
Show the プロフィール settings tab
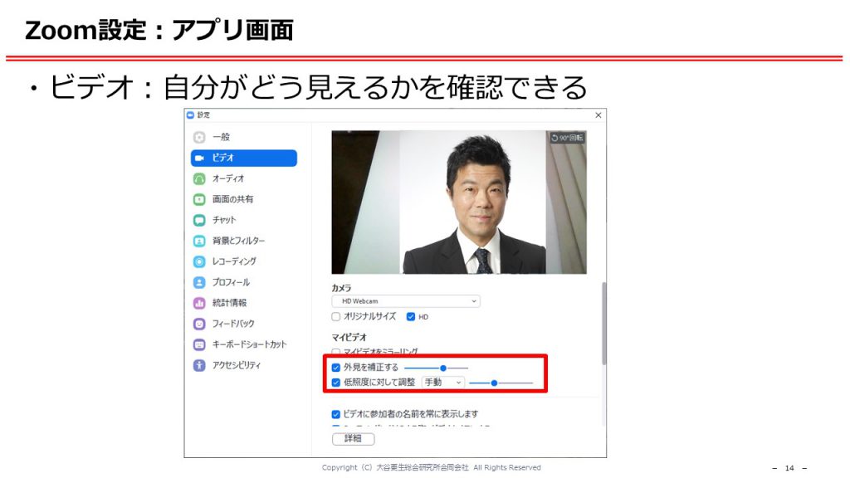point(244,282)
